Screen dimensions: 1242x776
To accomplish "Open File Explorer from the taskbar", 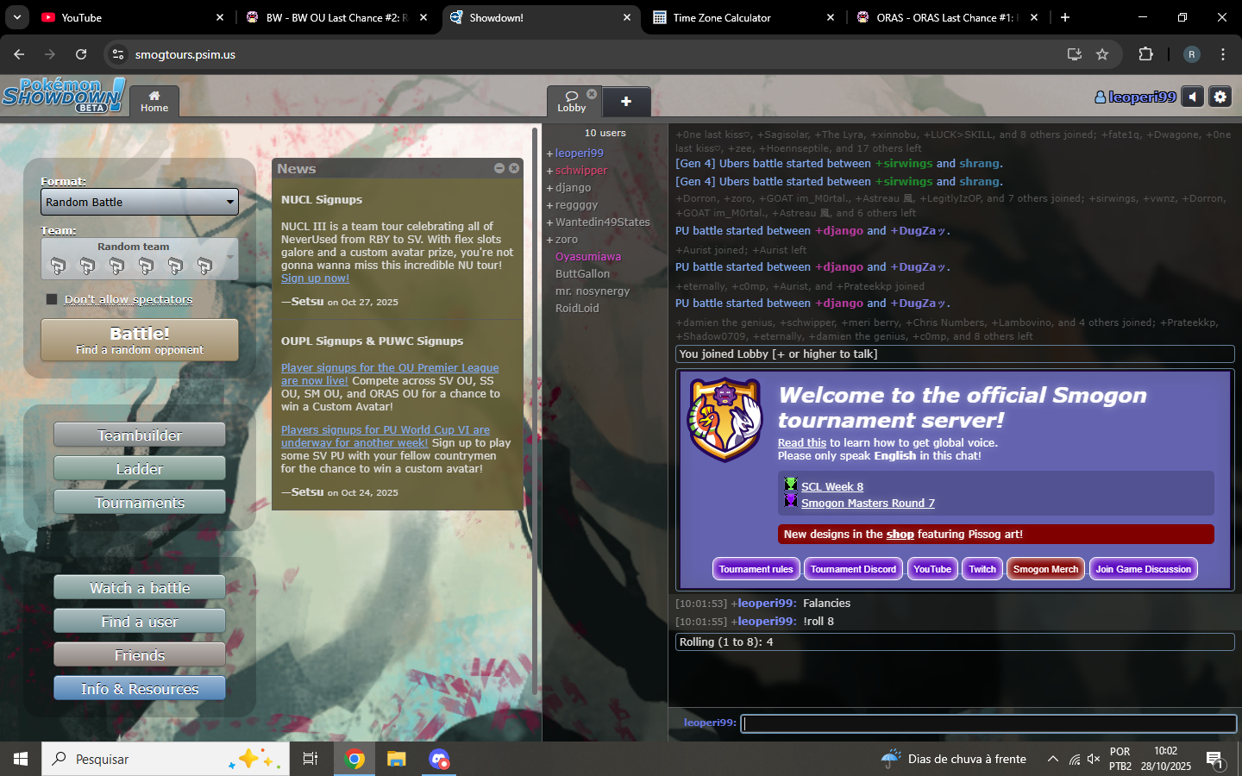I will tap(397, 759).
